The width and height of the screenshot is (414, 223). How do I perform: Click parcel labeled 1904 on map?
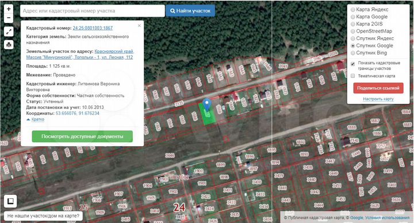click(148, 186)
